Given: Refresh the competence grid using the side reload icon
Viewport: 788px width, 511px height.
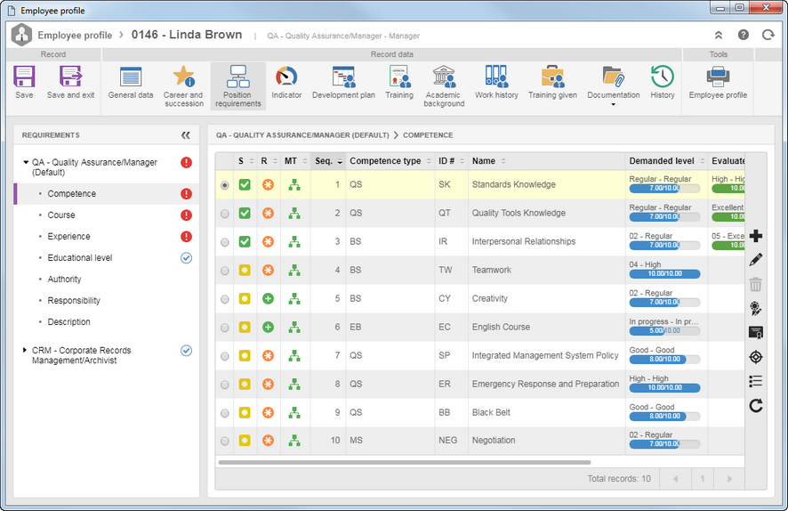Looking at the screenshot, I should point(756,405).
